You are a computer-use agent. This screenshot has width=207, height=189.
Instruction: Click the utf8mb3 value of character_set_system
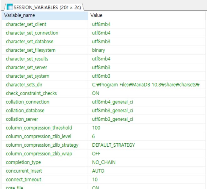click(x=147, y=76)
